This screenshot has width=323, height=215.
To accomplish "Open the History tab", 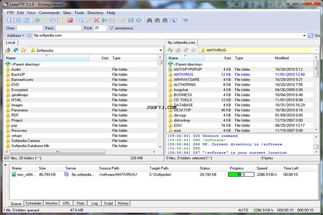I will pyautogui.click(x=123, y=203).
